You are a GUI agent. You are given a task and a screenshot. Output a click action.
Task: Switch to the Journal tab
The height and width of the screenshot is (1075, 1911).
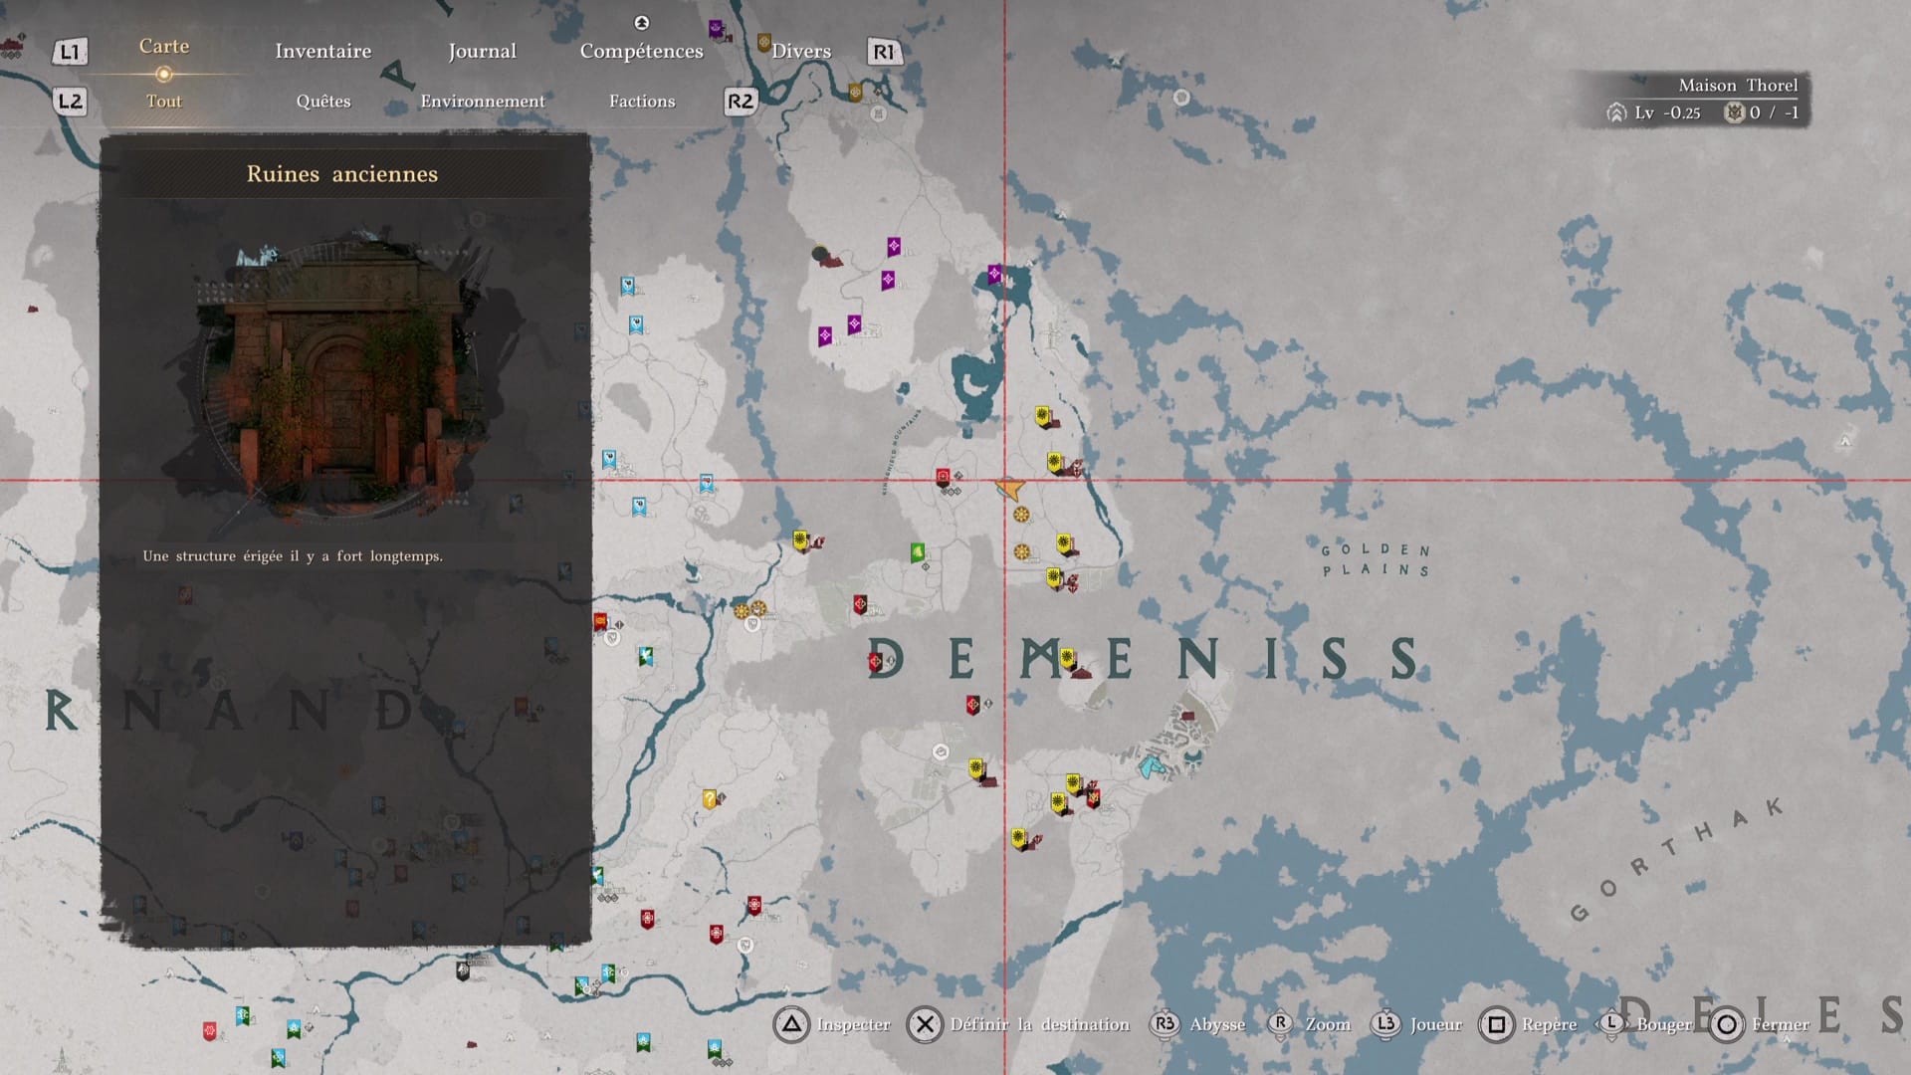click(x=482, y=51)
